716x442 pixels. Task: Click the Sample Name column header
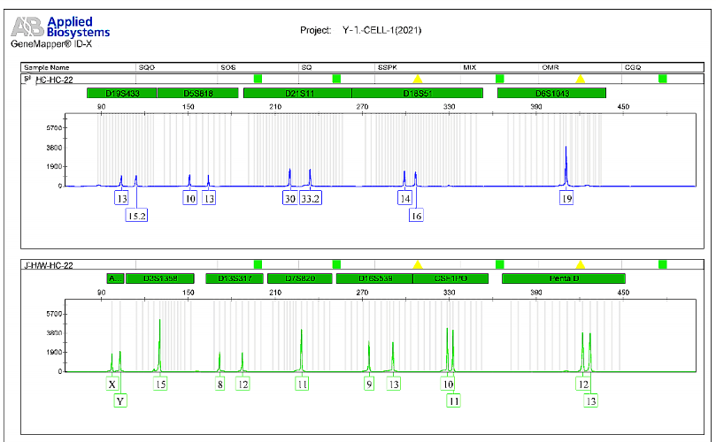[47, 67]
